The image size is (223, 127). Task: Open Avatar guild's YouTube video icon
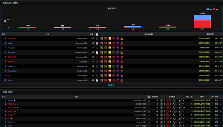click(x=97, y=43)
